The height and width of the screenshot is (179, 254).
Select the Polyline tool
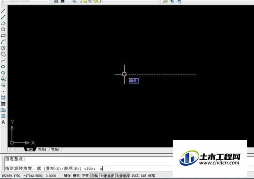(x=3, y=23)
